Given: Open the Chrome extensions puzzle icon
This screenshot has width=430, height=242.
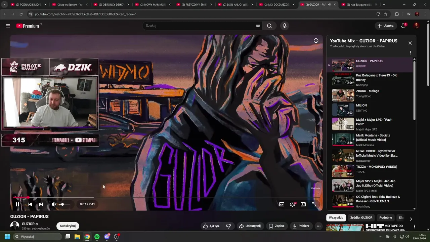Looking at the screenshot, I should pos(397,14).
